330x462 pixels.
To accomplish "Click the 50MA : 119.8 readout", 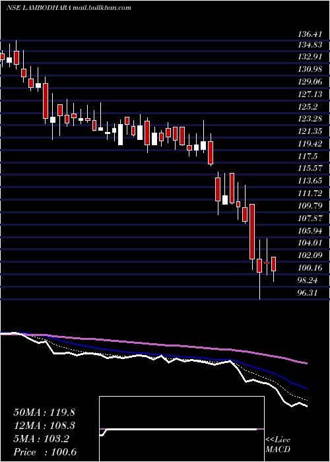I will (44, 412).
